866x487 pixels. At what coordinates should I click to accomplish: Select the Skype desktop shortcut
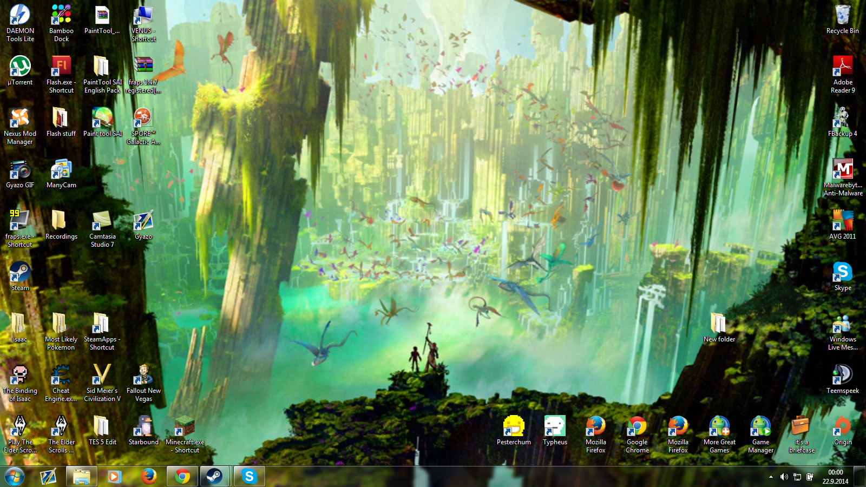(843, 277)
